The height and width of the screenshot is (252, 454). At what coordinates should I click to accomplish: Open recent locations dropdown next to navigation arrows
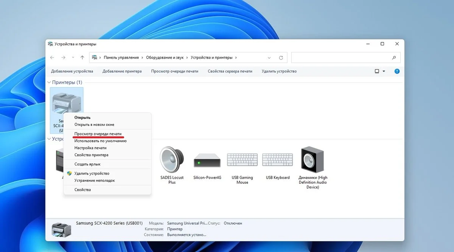[x=72, y=58]
